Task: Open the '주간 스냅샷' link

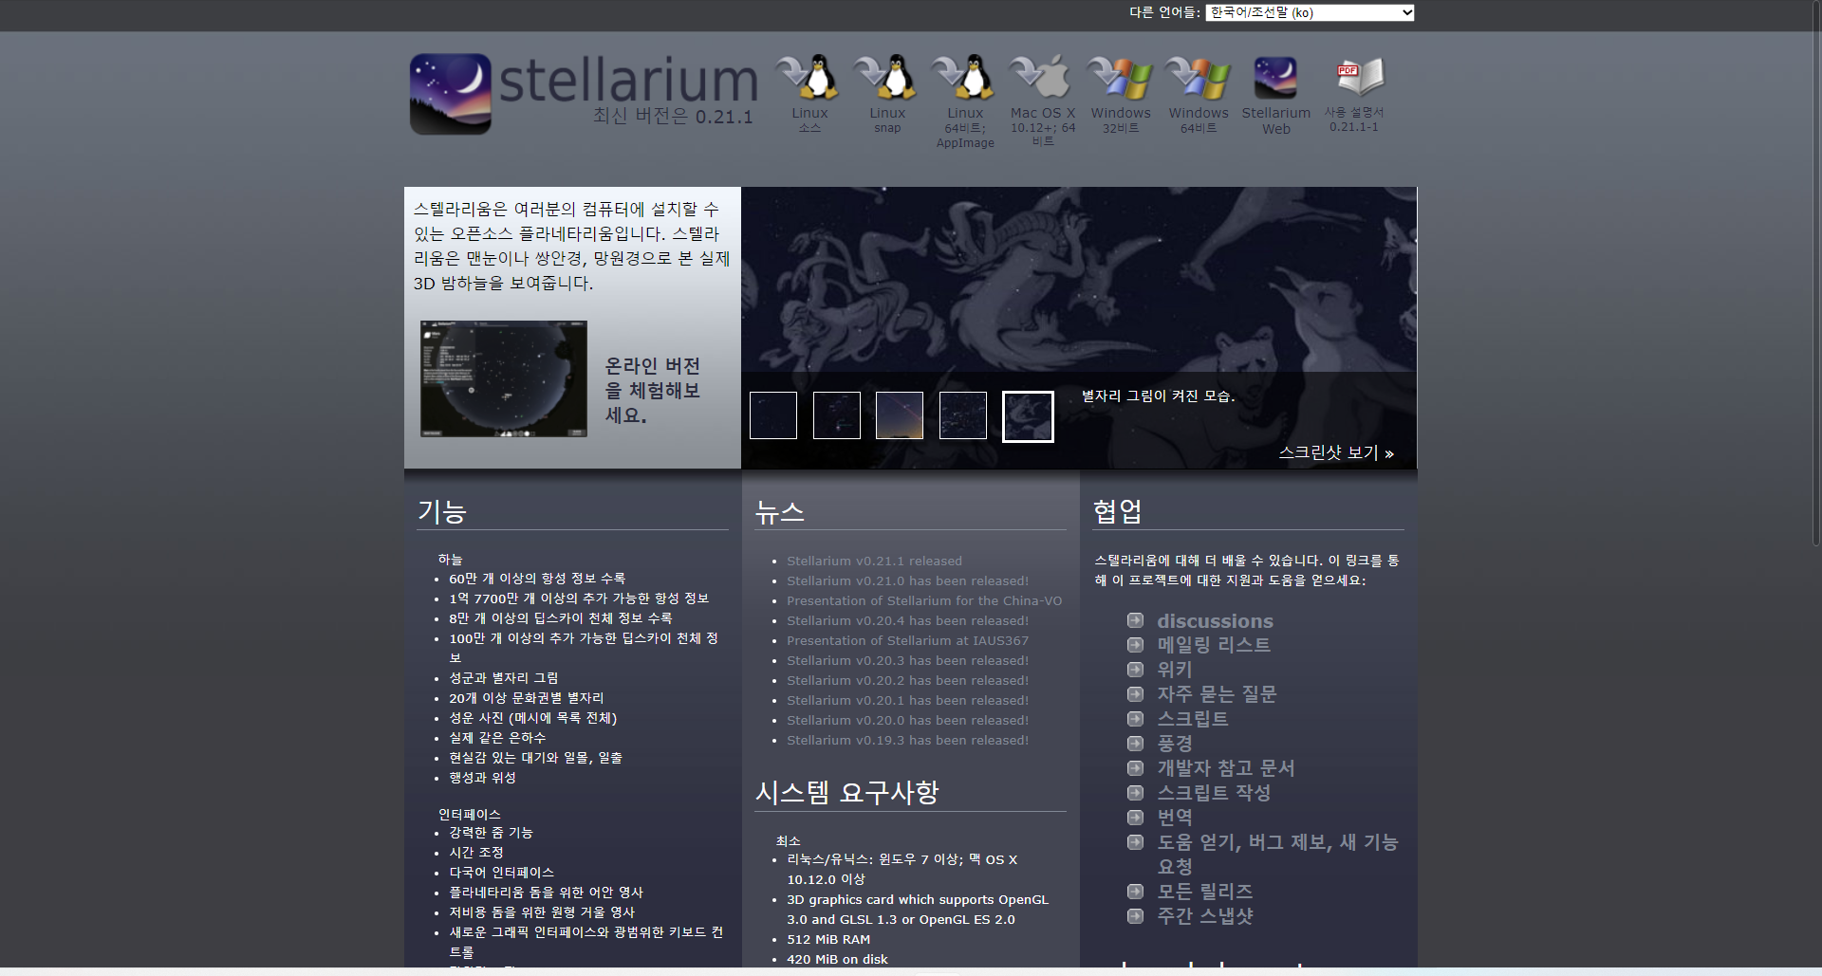Action: click(x=1205, y=916)
